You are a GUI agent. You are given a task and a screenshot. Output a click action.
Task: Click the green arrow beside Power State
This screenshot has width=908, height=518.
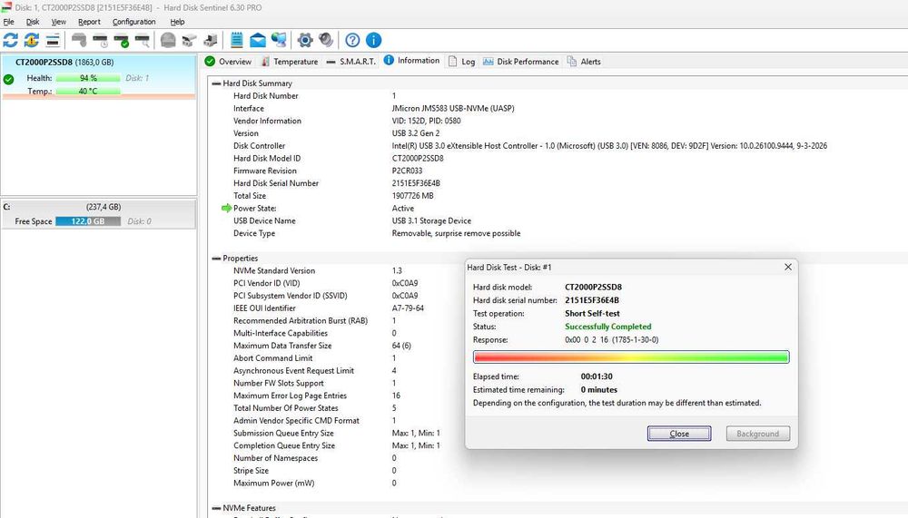[226, 208]
